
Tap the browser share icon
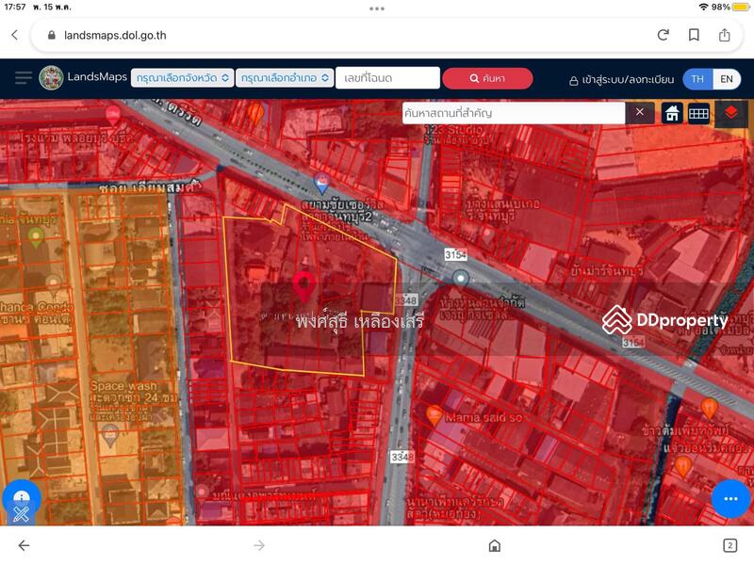[x=725, y=35]
